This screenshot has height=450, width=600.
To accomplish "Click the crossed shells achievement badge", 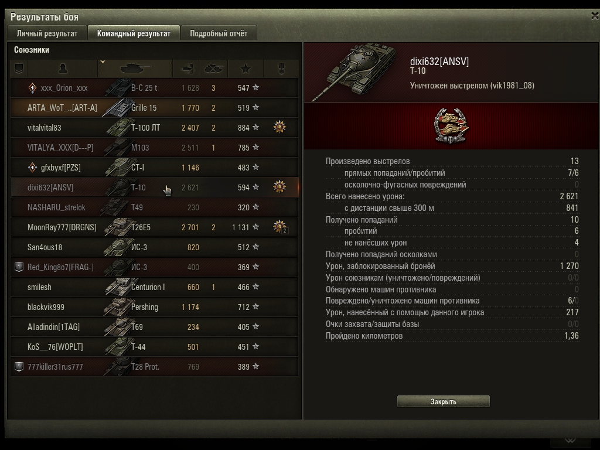I will point(452,126).
